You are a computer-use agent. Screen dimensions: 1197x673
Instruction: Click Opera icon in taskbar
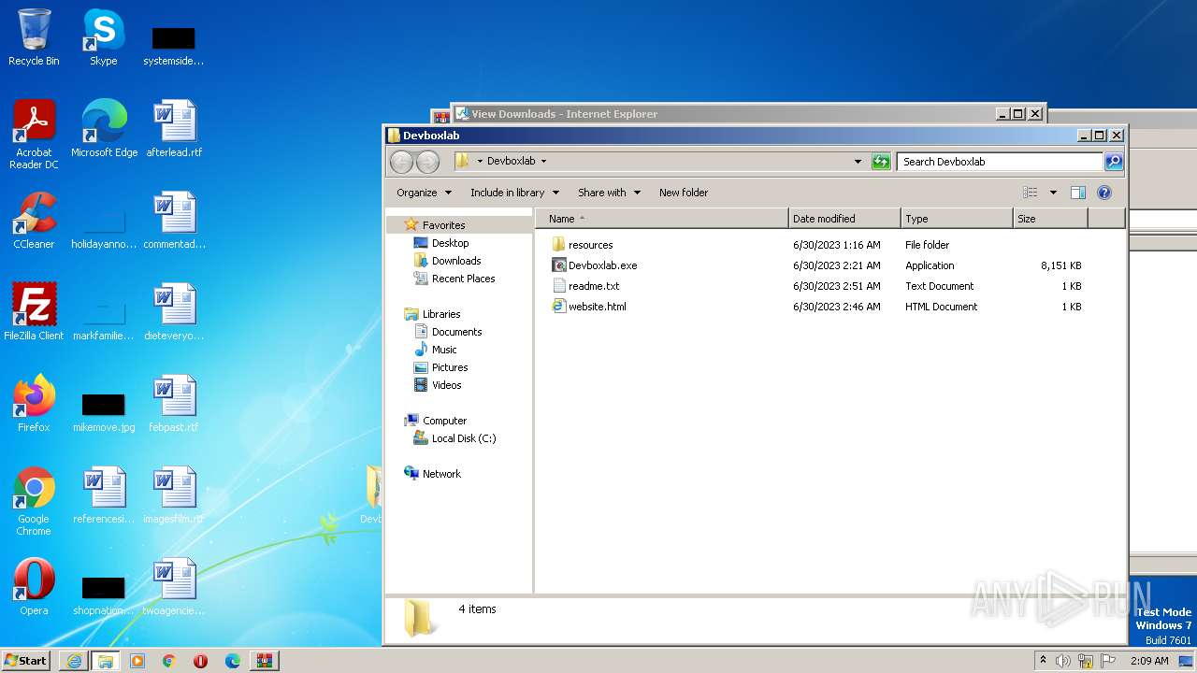pos(200,661)
